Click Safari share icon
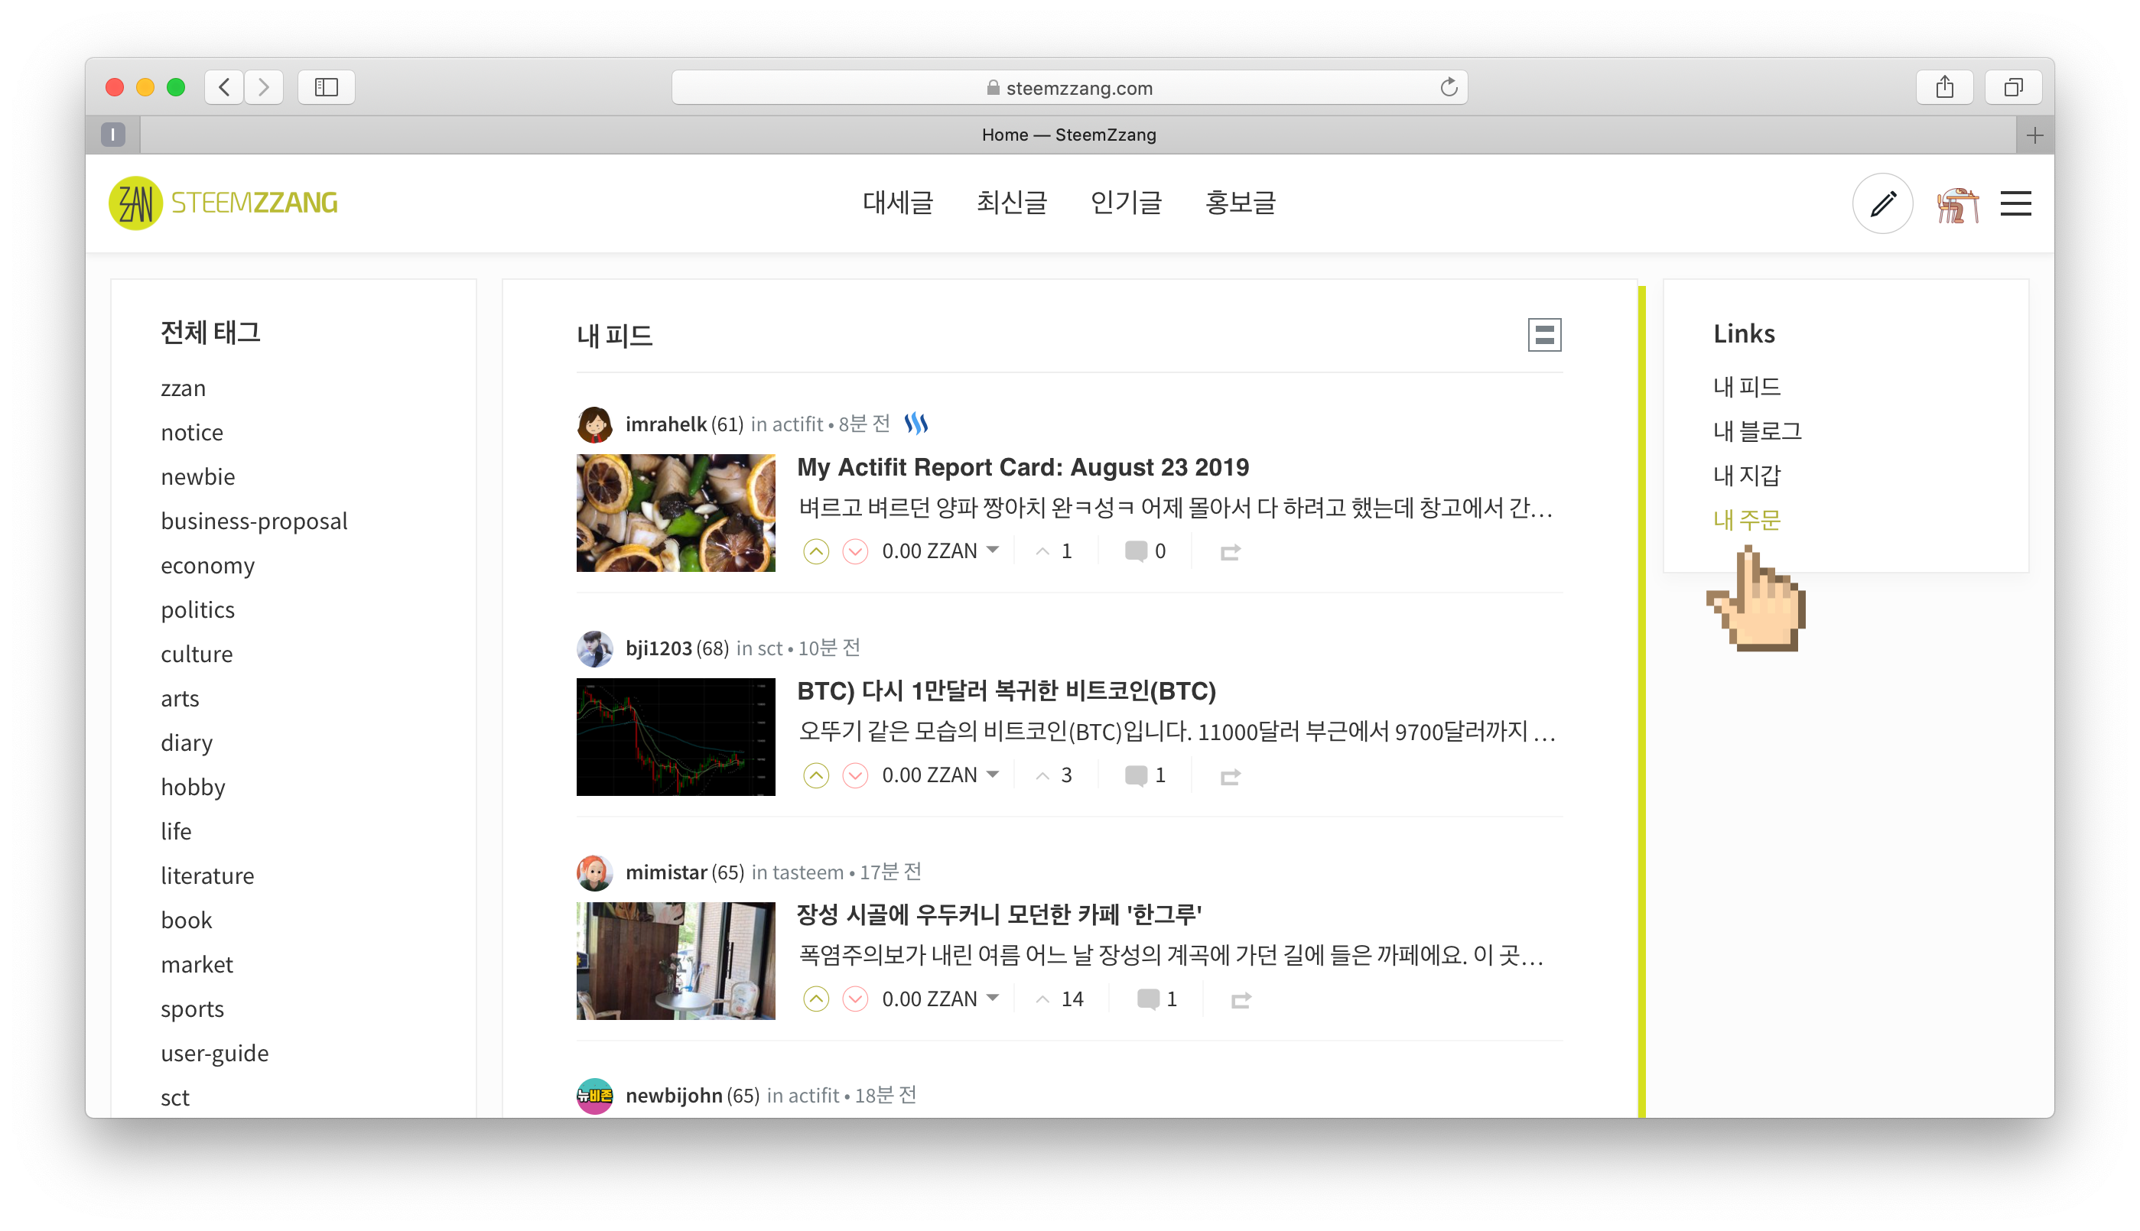The height and width of the screenshot is (1231, 2140). (1944, 87)
